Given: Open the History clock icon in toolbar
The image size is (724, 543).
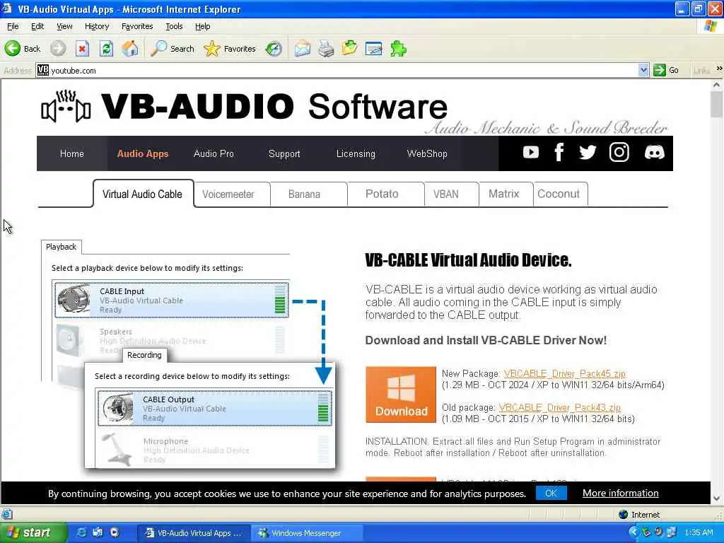Looking at the screenshot, I should coord(274,49).
